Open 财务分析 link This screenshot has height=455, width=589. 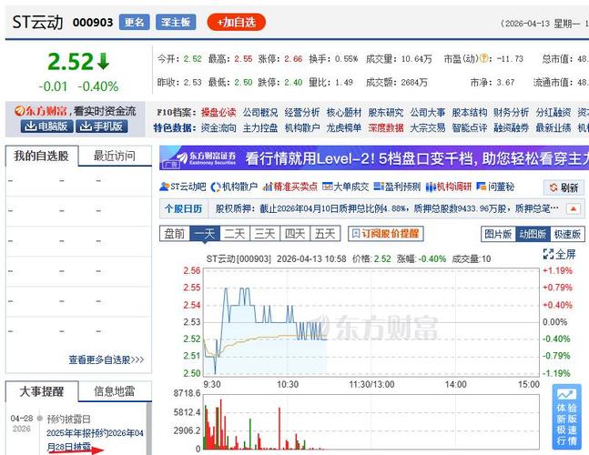(512, 112)
